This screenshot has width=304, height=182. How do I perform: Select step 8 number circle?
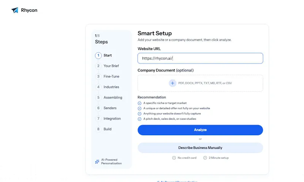tap(98, 129)
